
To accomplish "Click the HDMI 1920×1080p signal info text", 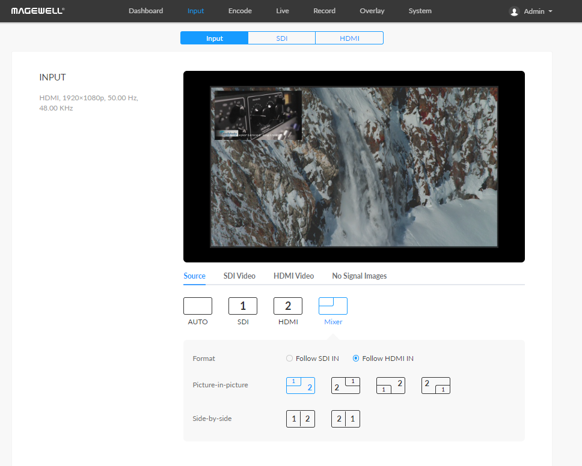I will tap(89, 103).
